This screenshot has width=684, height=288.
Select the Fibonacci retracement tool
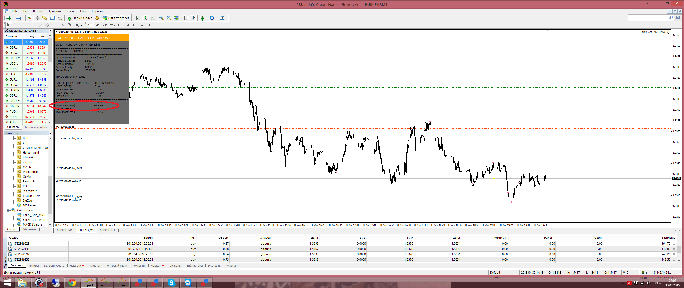pyautogui.click(x=55, y=25)
